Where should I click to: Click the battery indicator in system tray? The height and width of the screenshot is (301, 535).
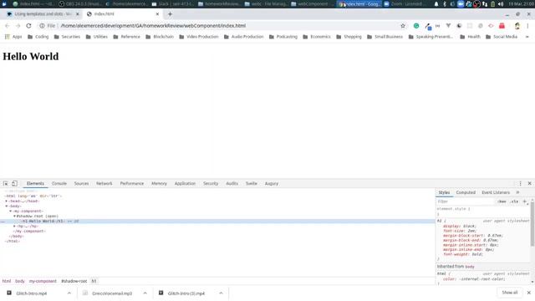(492, 4)
